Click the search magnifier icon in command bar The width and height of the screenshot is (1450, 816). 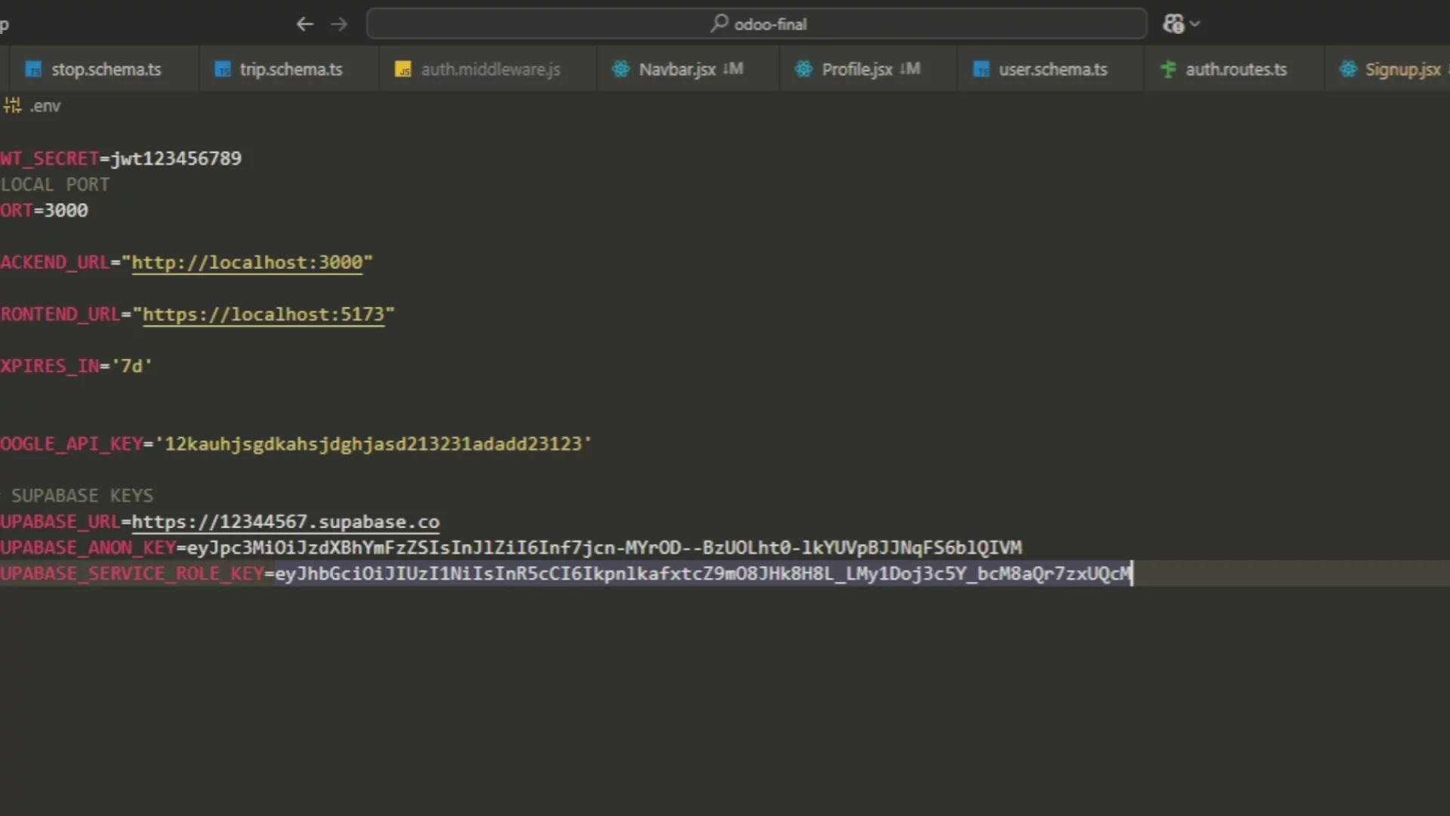720,23
